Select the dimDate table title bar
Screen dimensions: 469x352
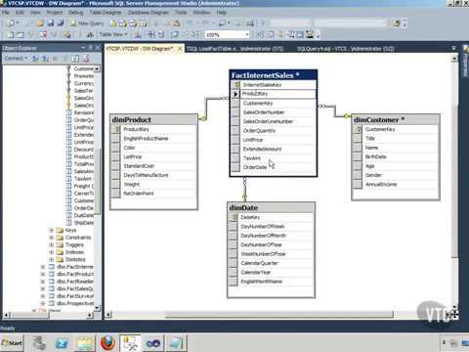[x=271, y=207]
